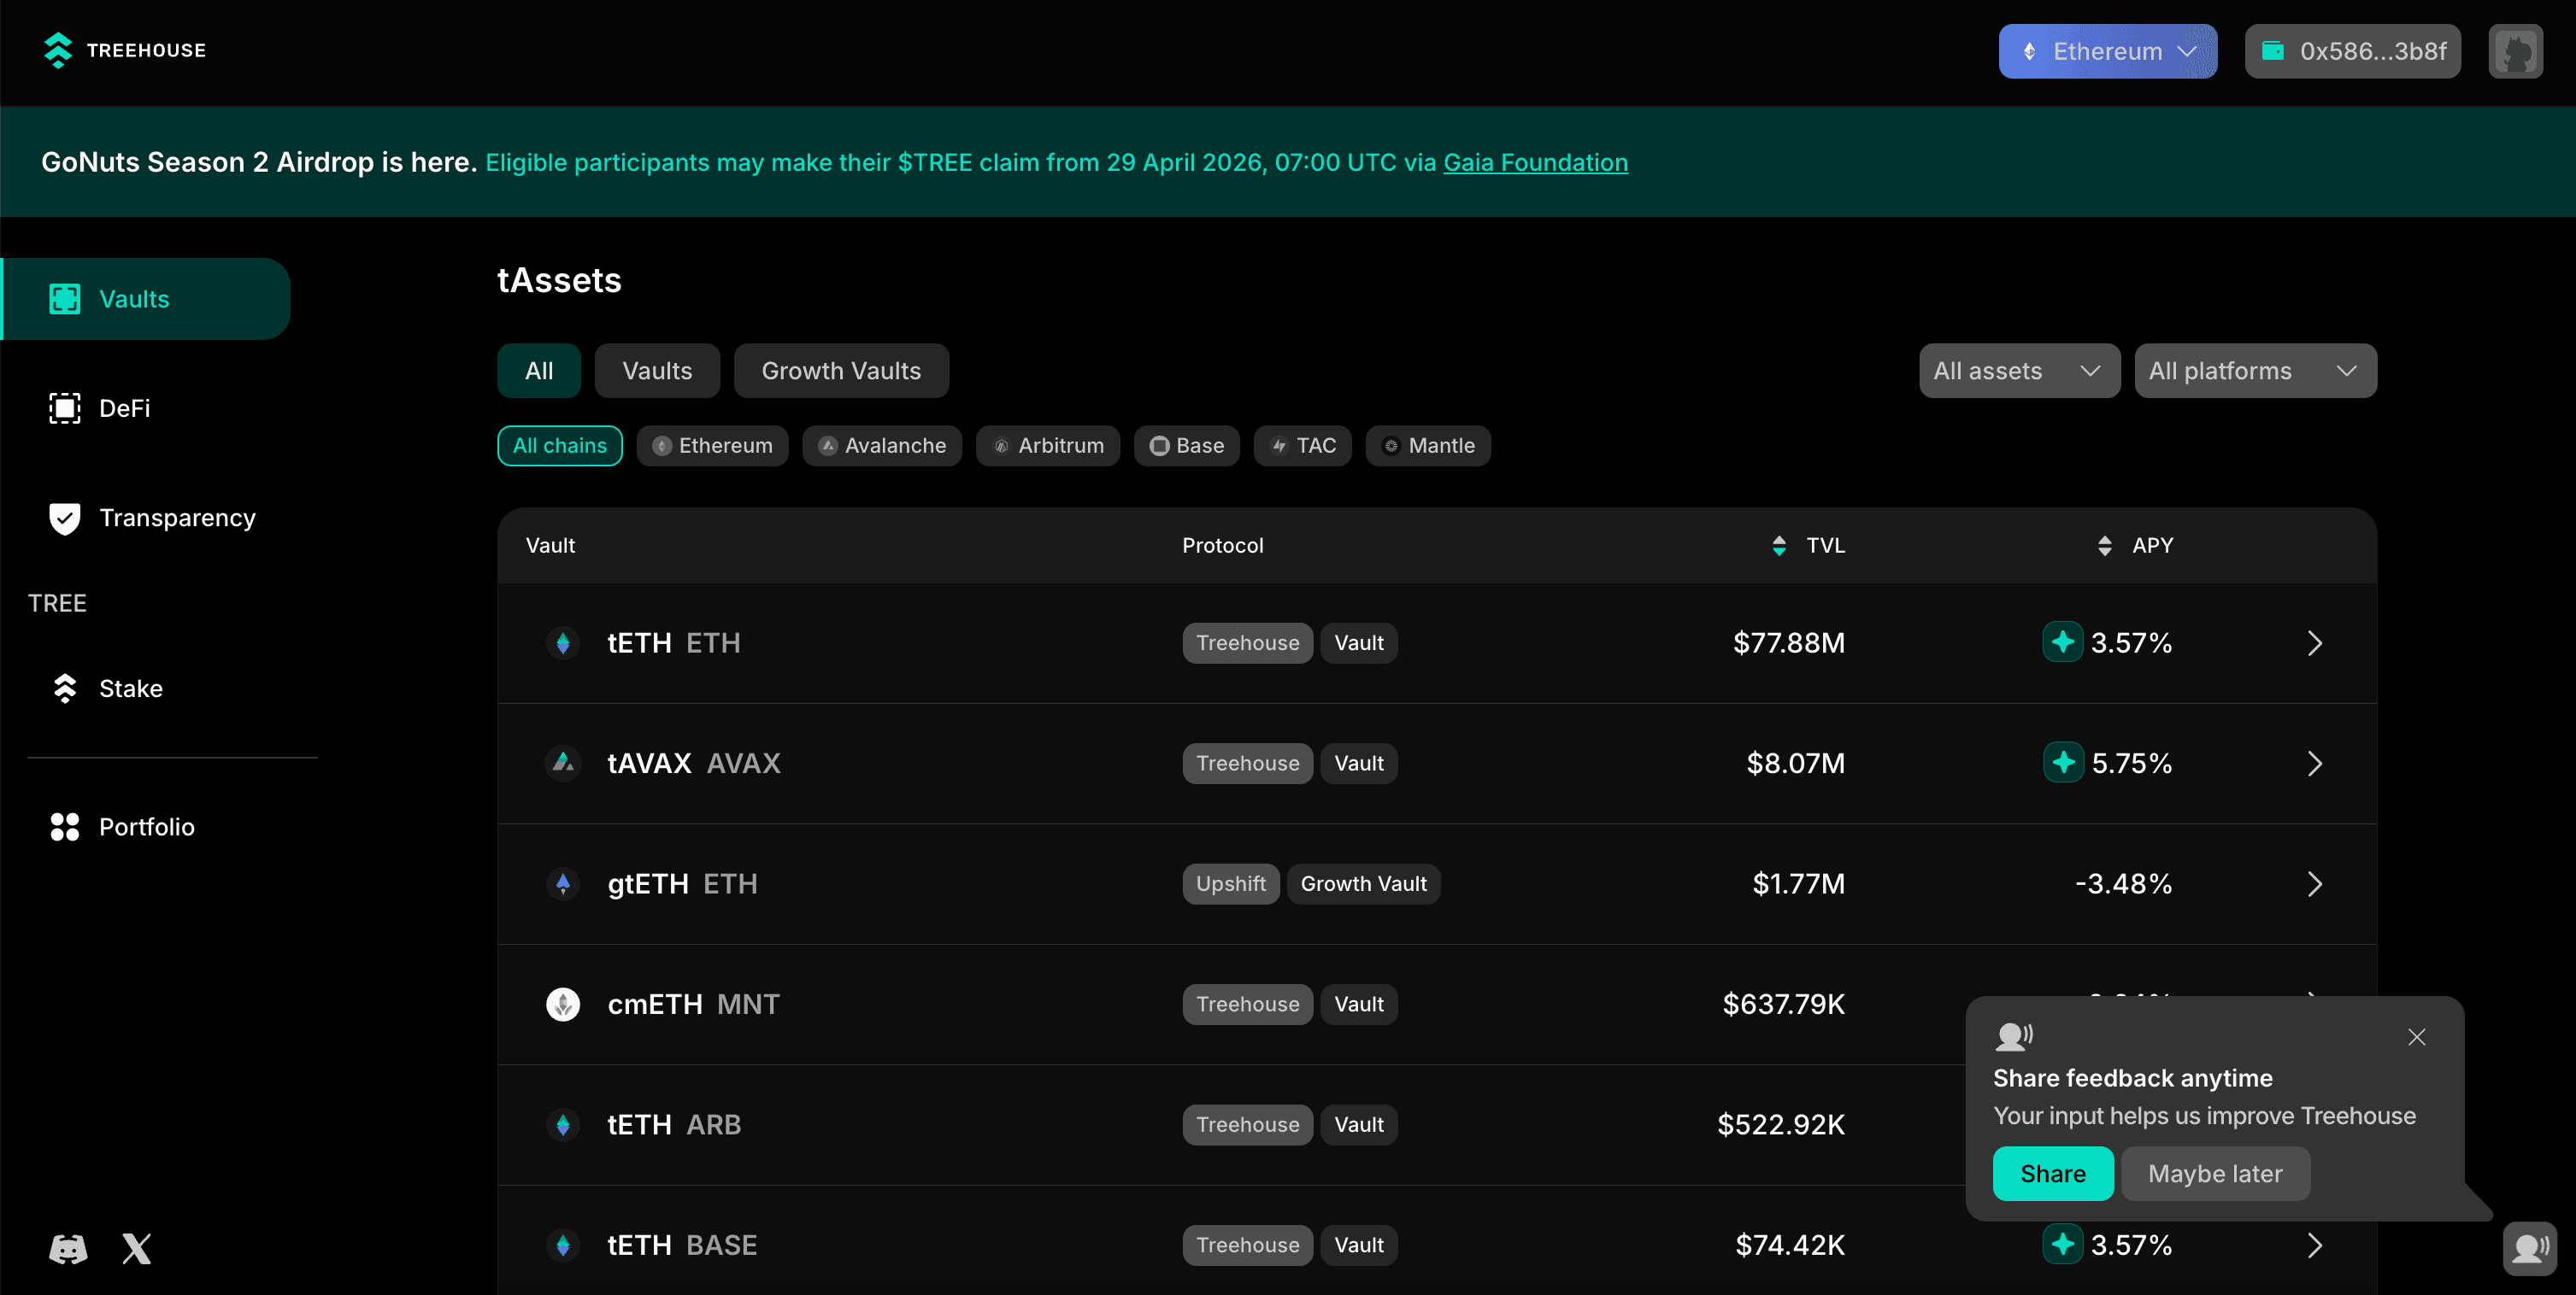Expand the tETH ETH row chevron
The width and height of the screenshot is (2576, 1295).
point(2314,642)
